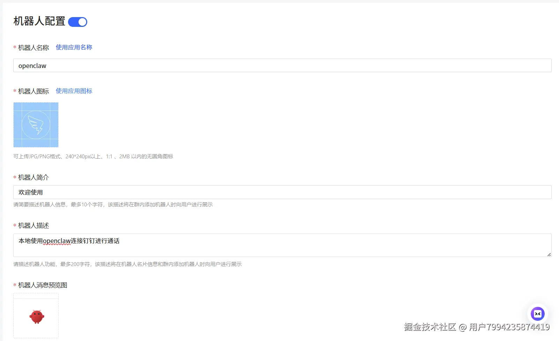Click the 机器人描述 section label
The image size is (559, 341).
(33, 226)
